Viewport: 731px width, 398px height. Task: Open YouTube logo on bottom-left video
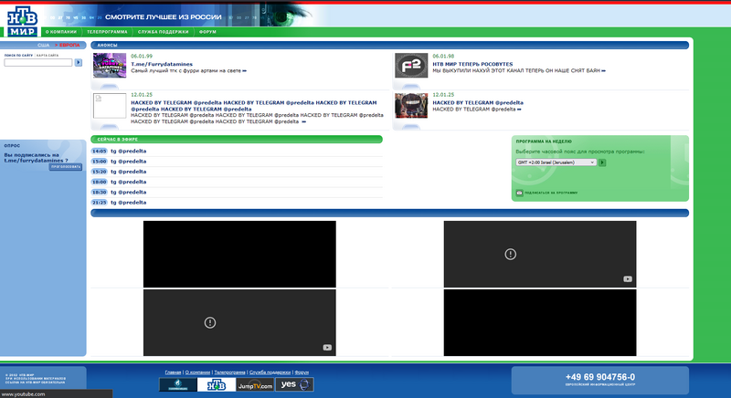pos(327,347)
